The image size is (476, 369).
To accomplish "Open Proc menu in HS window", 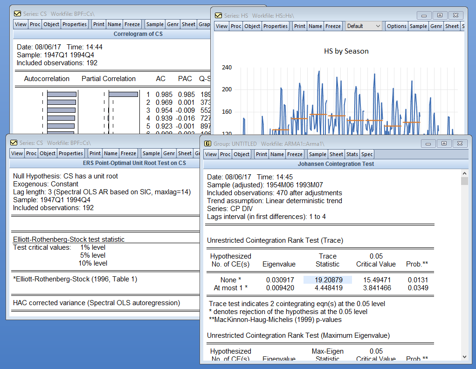I will (236, 26).
